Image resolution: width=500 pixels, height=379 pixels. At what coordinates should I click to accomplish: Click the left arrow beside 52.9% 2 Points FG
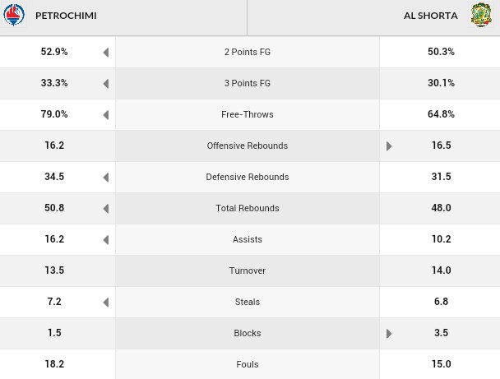tap(106, 53)
